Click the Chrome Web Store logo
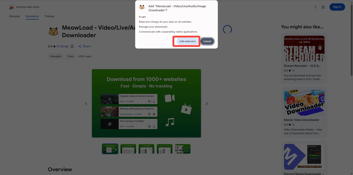353x175 pixels. (x=12, y=7)
